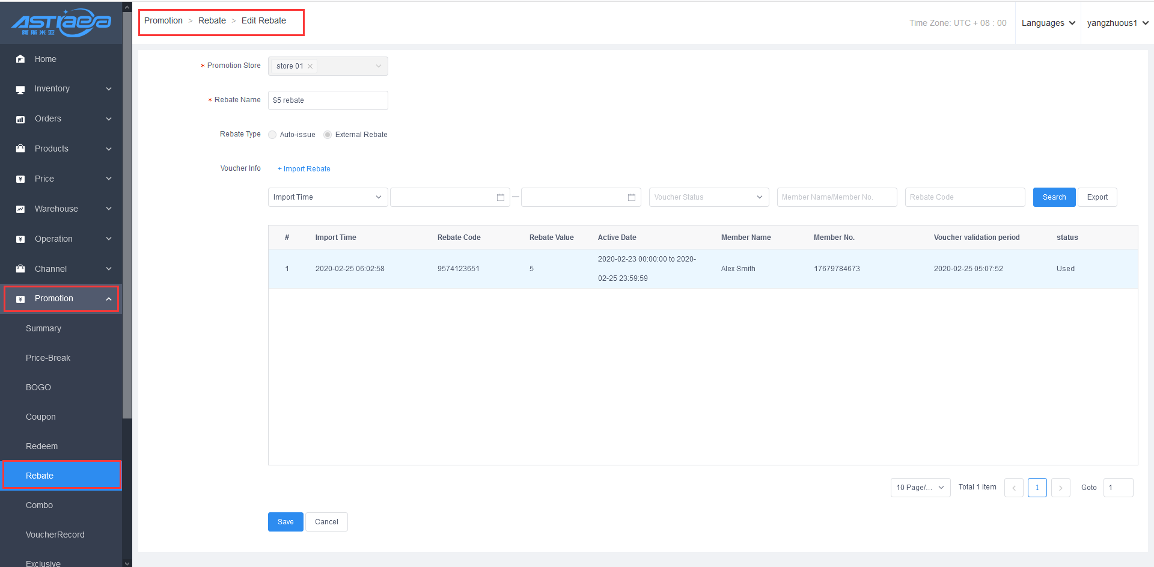Click the Astiaea logo

point(61,23)
